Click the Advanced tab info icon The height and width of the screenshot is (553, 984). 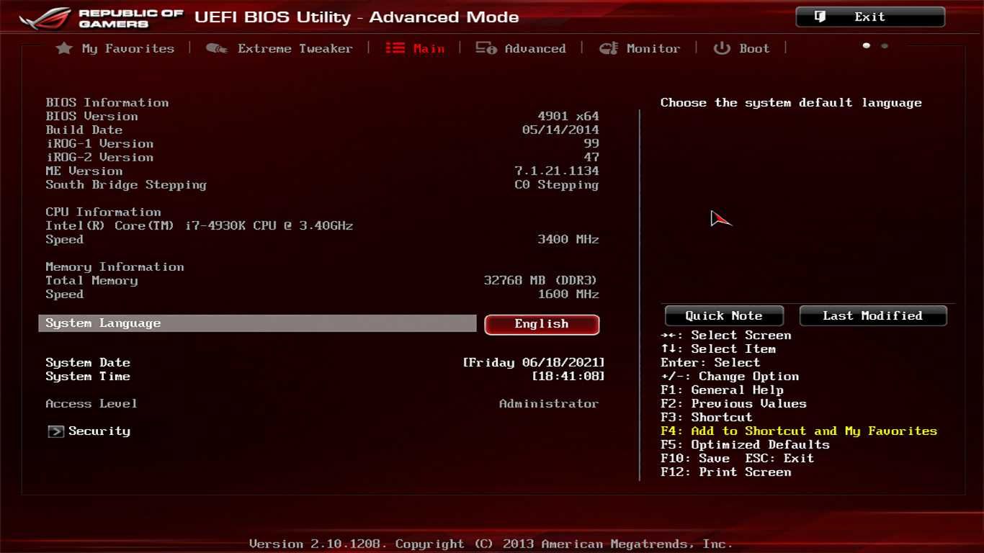point(486,48)
